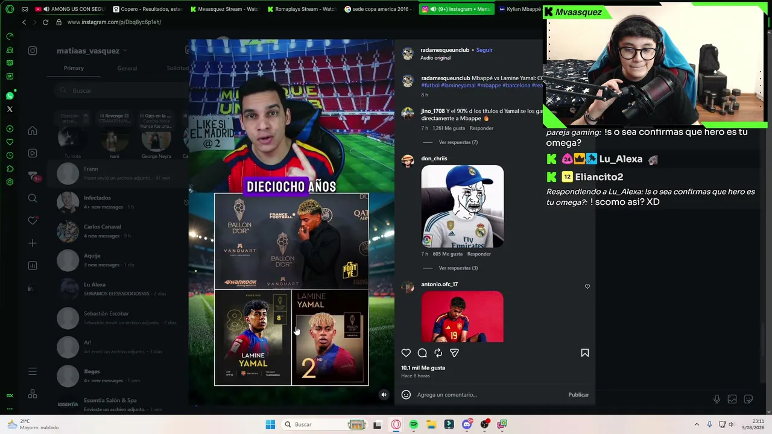Open Instagram hamburger menu icon
Viewport: 772px width, 434px height.
click(33, 371)
